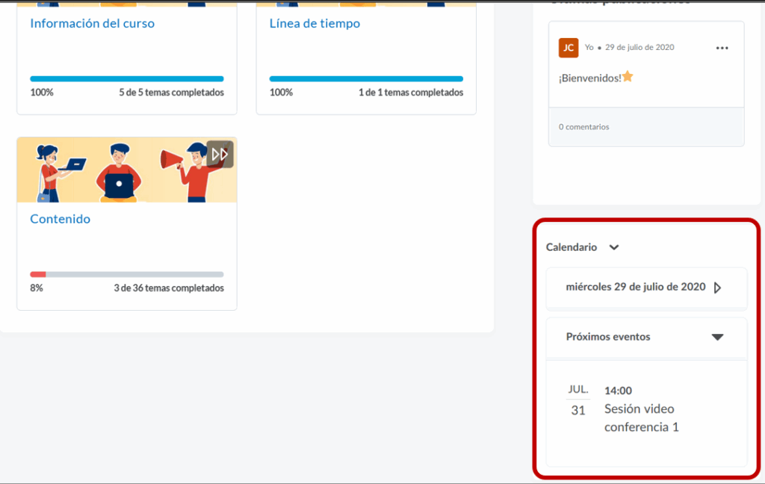This screenshot has height=484, width=765.
Task: Go to next day using the date arrow
Action: pyautogui.click(x=717, y=288)
